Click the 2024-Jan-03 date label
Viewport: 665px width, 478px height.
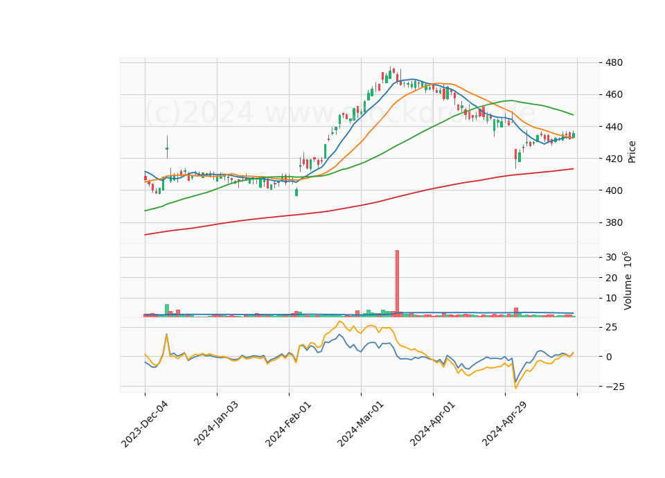[216, 423]
